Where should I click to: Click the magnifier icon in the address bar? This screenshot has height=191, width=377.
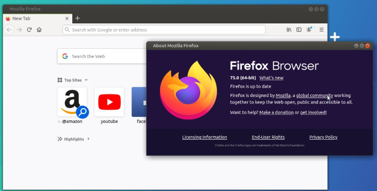67,29
